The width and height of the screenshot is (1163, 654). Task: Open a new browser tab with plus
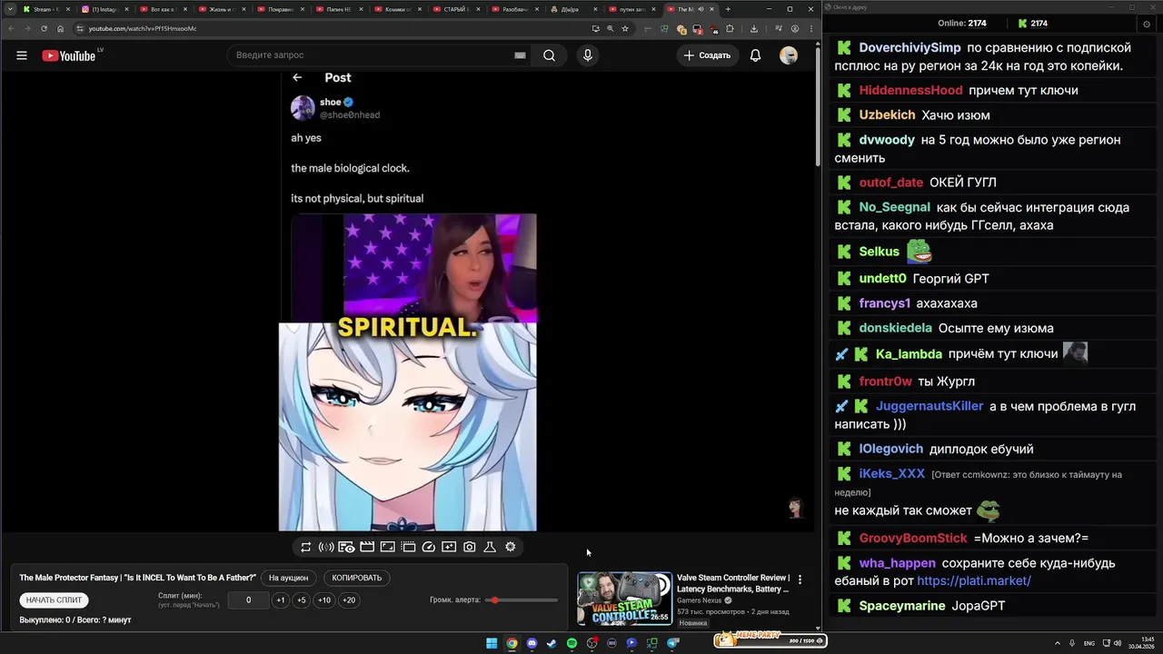tap(728, 9)
